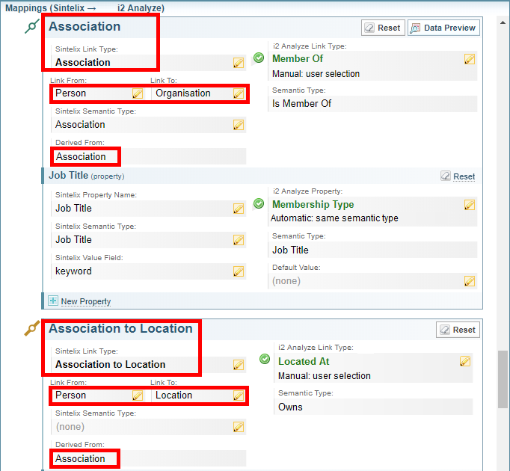Open Data Preview for Association mapping

(443, 28)
